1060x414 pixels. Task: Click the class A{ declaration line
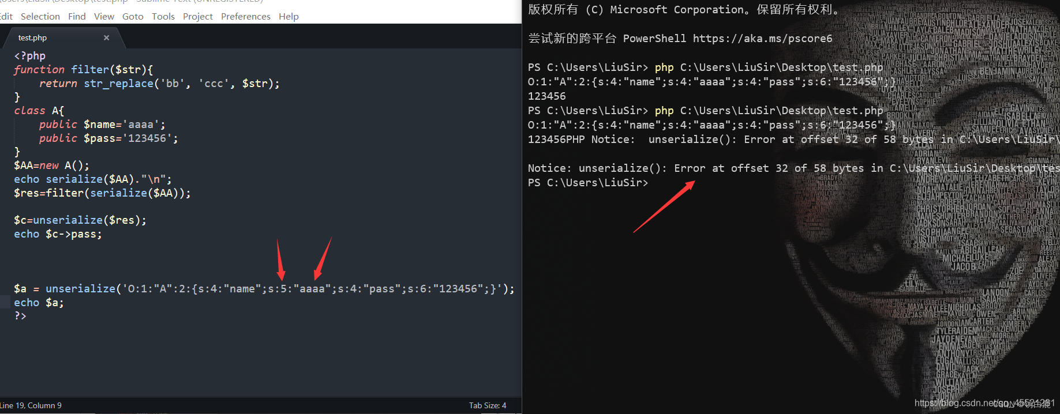click(39, 111)
